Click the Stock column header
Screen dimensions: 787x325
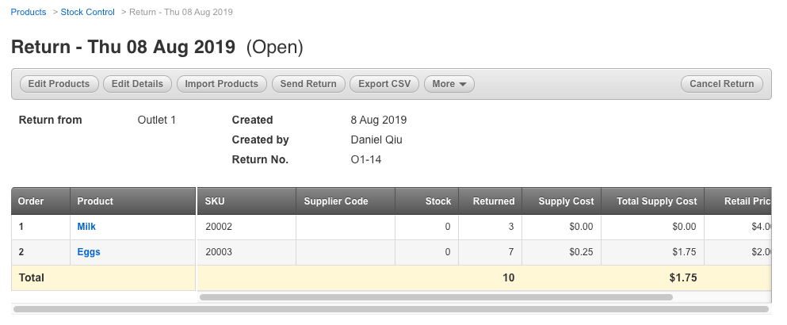(x=438, y=201)
